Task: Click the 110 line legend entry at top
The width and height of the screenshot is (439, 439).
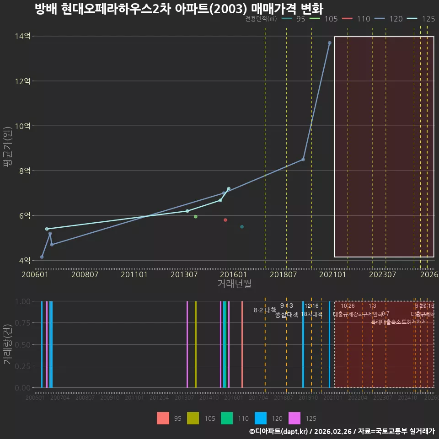Action: pyautogui.click(x=356, y=19)
